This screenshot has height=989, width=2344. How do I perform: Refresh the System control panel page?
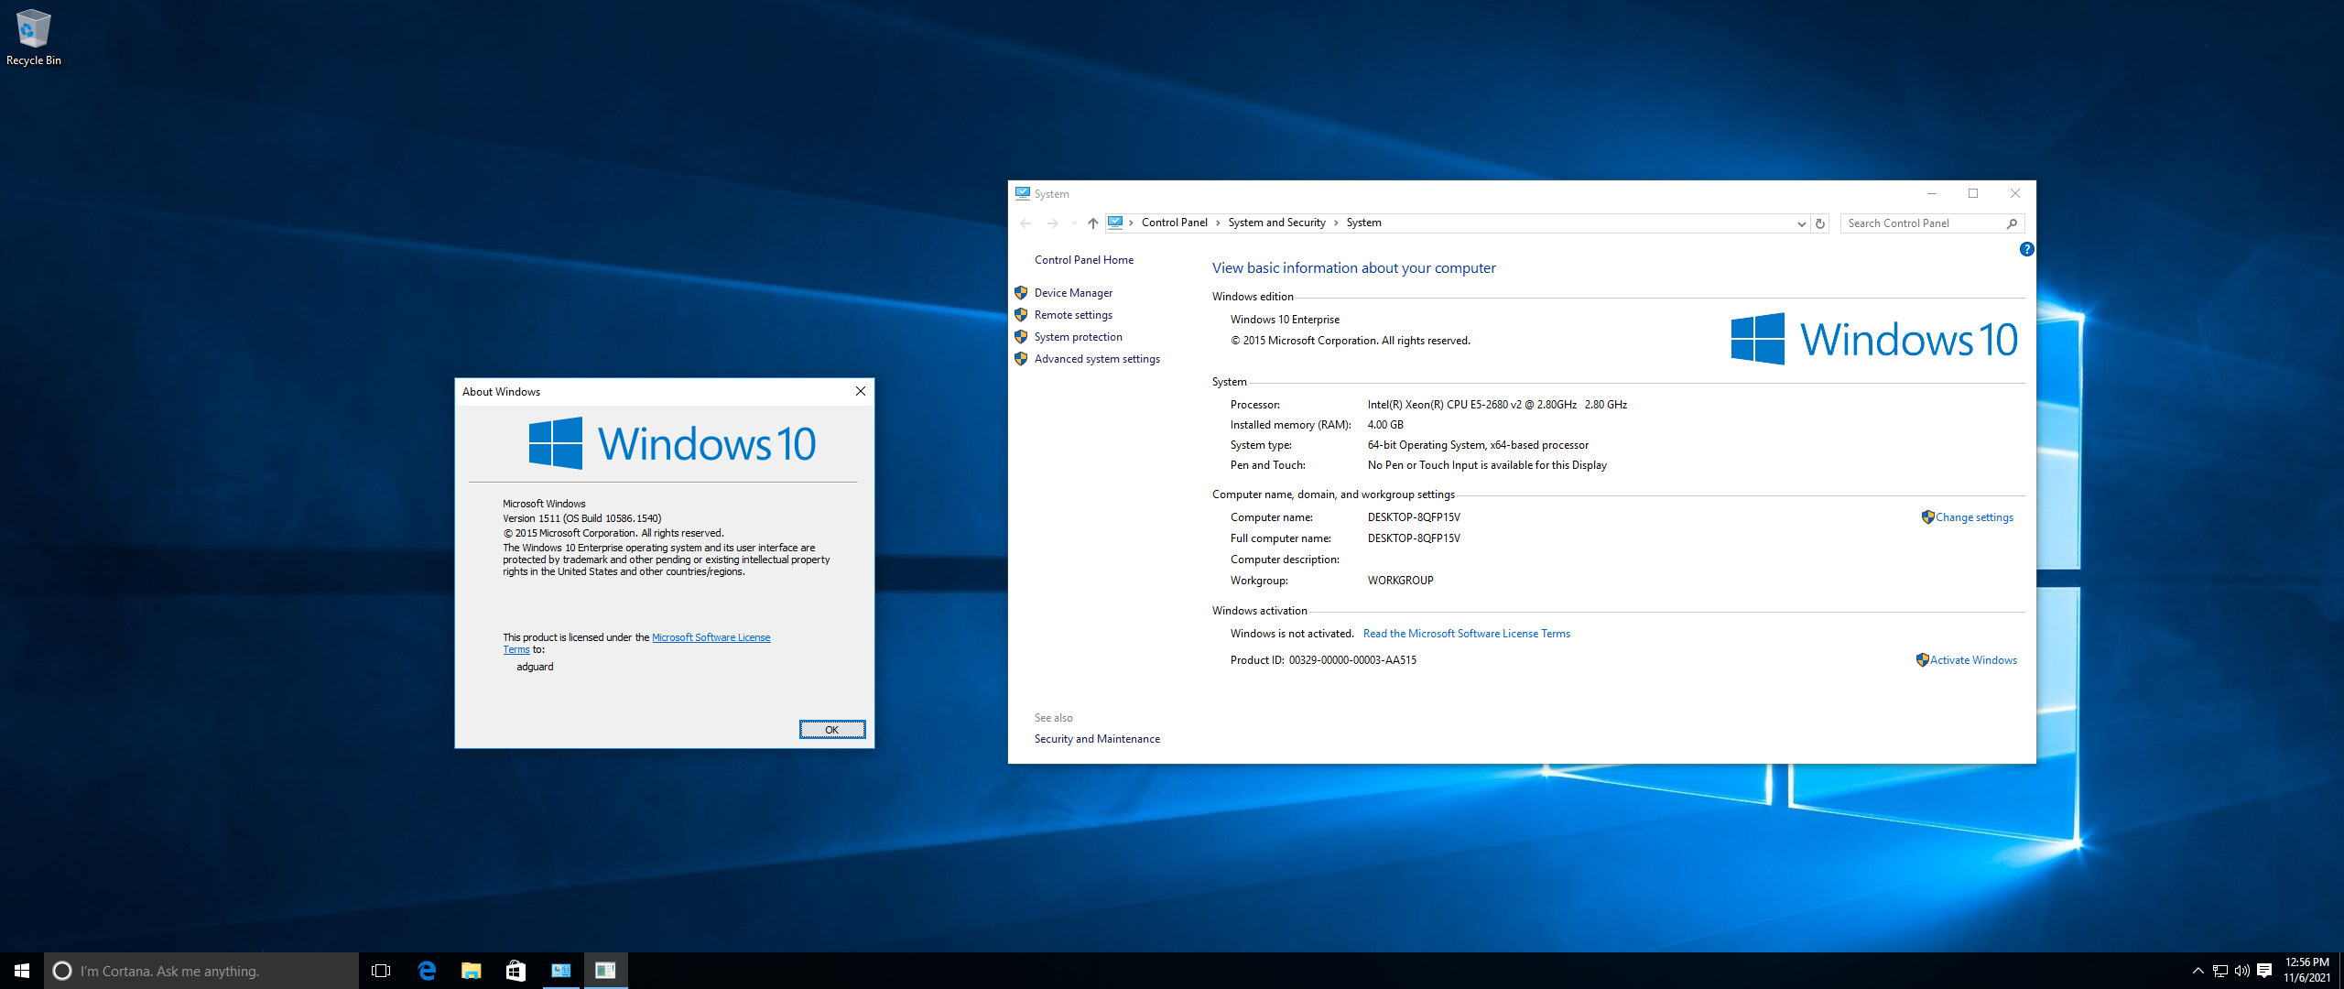[1820, 223]
